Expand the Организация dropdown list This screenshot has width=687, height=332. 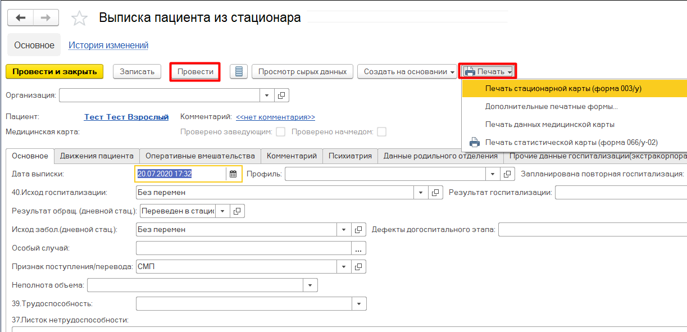pos(267,95)
